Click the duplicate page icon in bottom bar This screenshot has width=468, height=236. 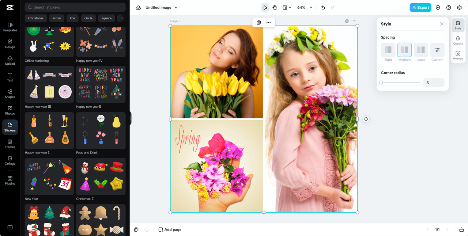[136, 229]
